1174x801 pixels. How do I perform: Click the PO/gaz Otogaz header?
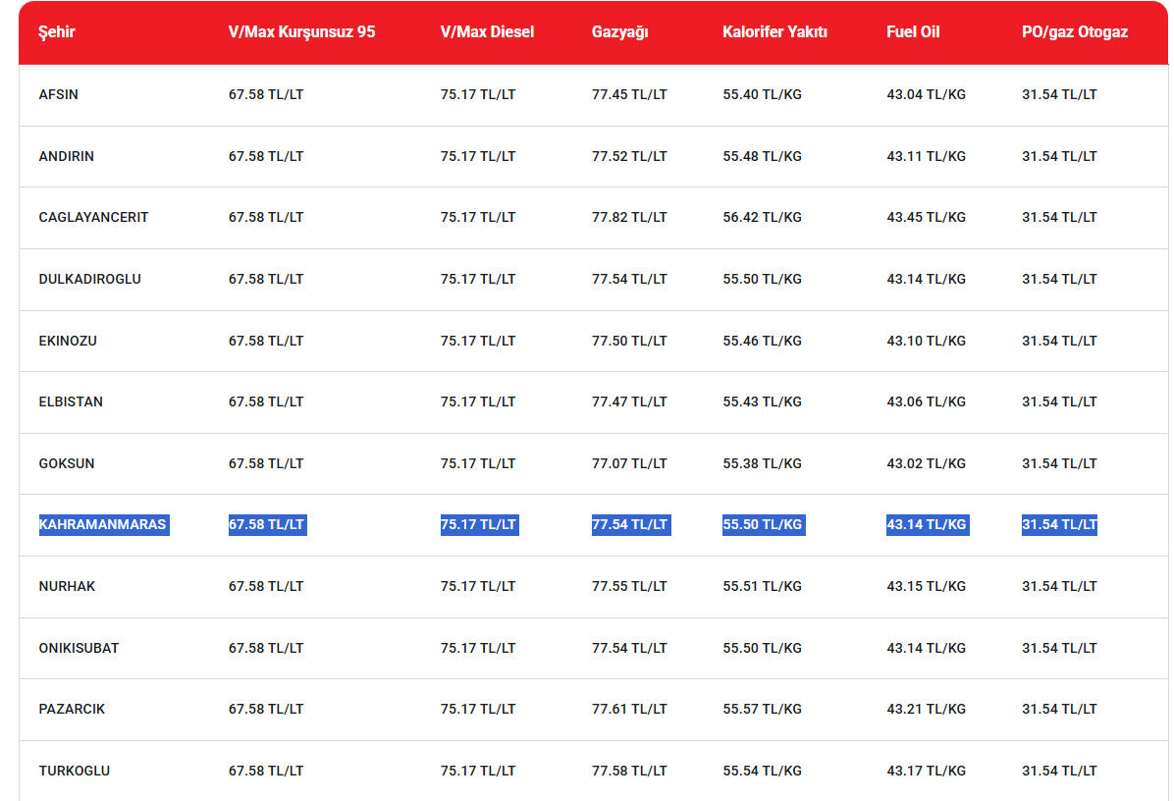tap(1075, 32)
